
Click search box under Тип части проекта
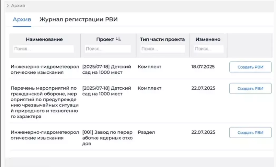click(163, 49)
